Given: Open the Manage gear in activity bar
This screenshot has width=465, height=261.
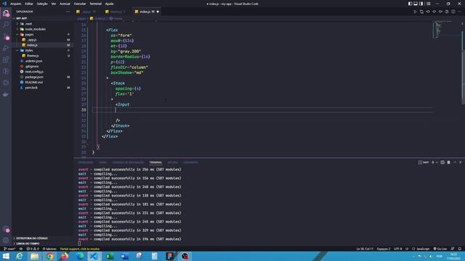Looking at the screenshot, I should click(x=6, y=240).
